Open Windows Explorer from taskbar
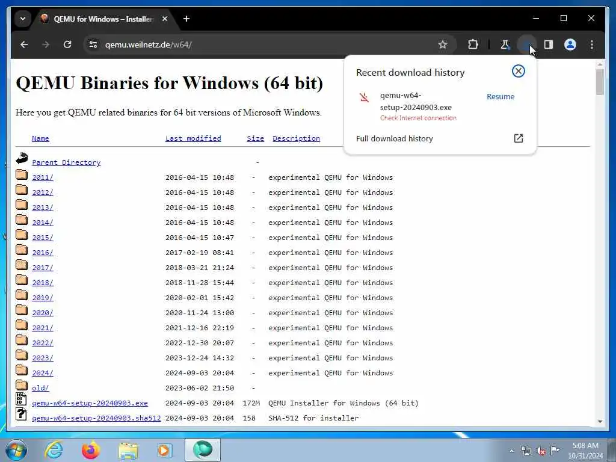Viewport: 616px width, 462px height. point(128,450)
